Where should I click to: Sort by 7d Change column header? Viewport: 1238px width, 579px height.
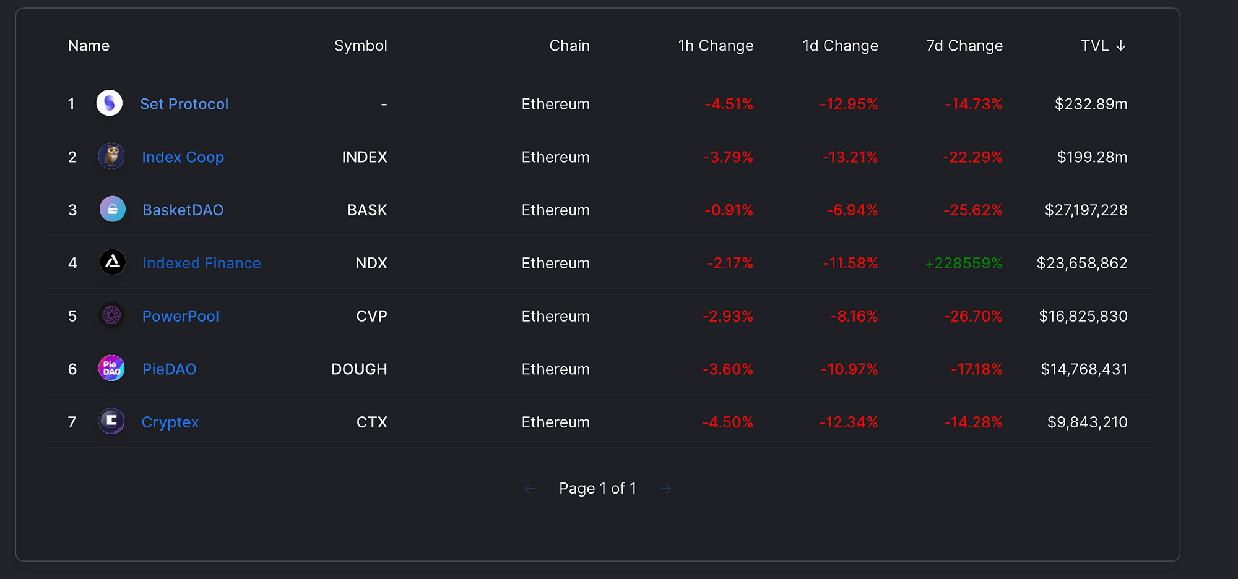(964, 46)
